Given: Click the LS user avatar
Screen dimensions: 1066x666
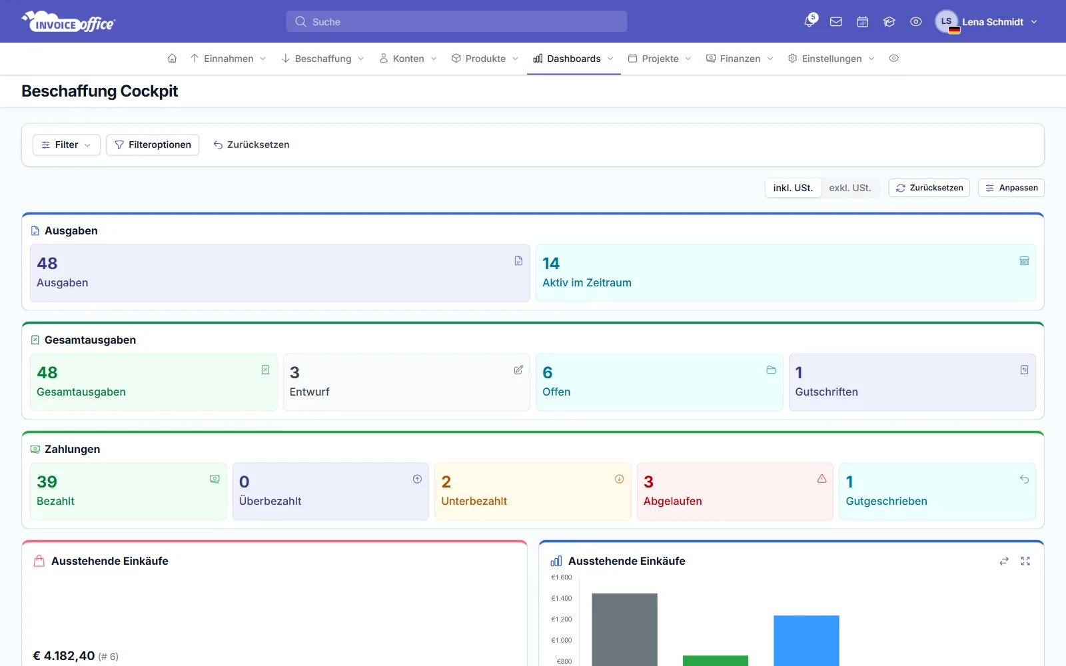Looking at the screenshot, I should point(947,21).
